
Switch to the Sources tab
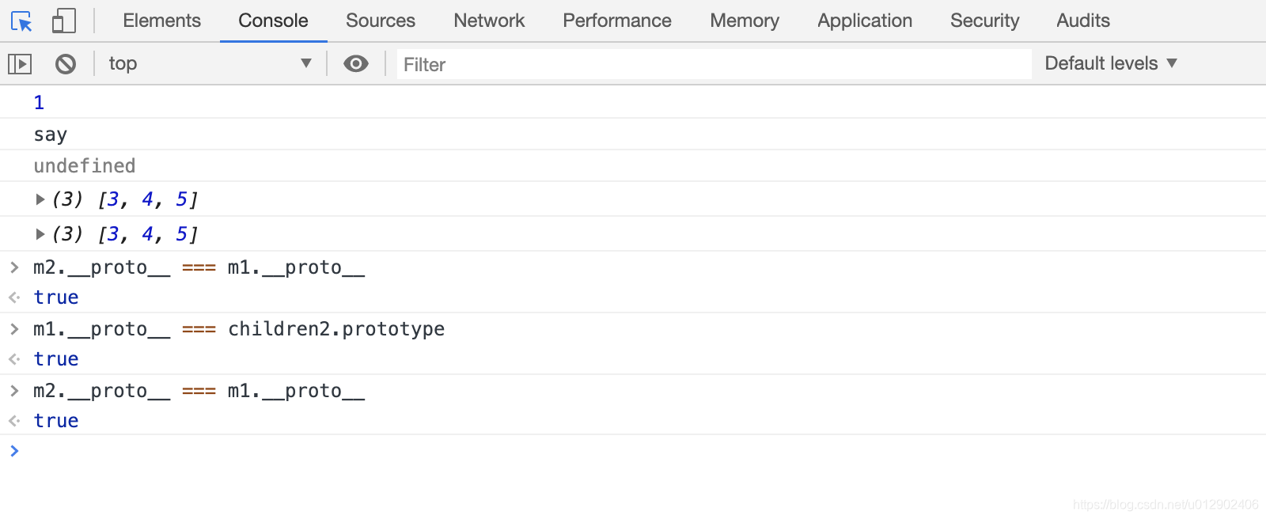[380, 21]
